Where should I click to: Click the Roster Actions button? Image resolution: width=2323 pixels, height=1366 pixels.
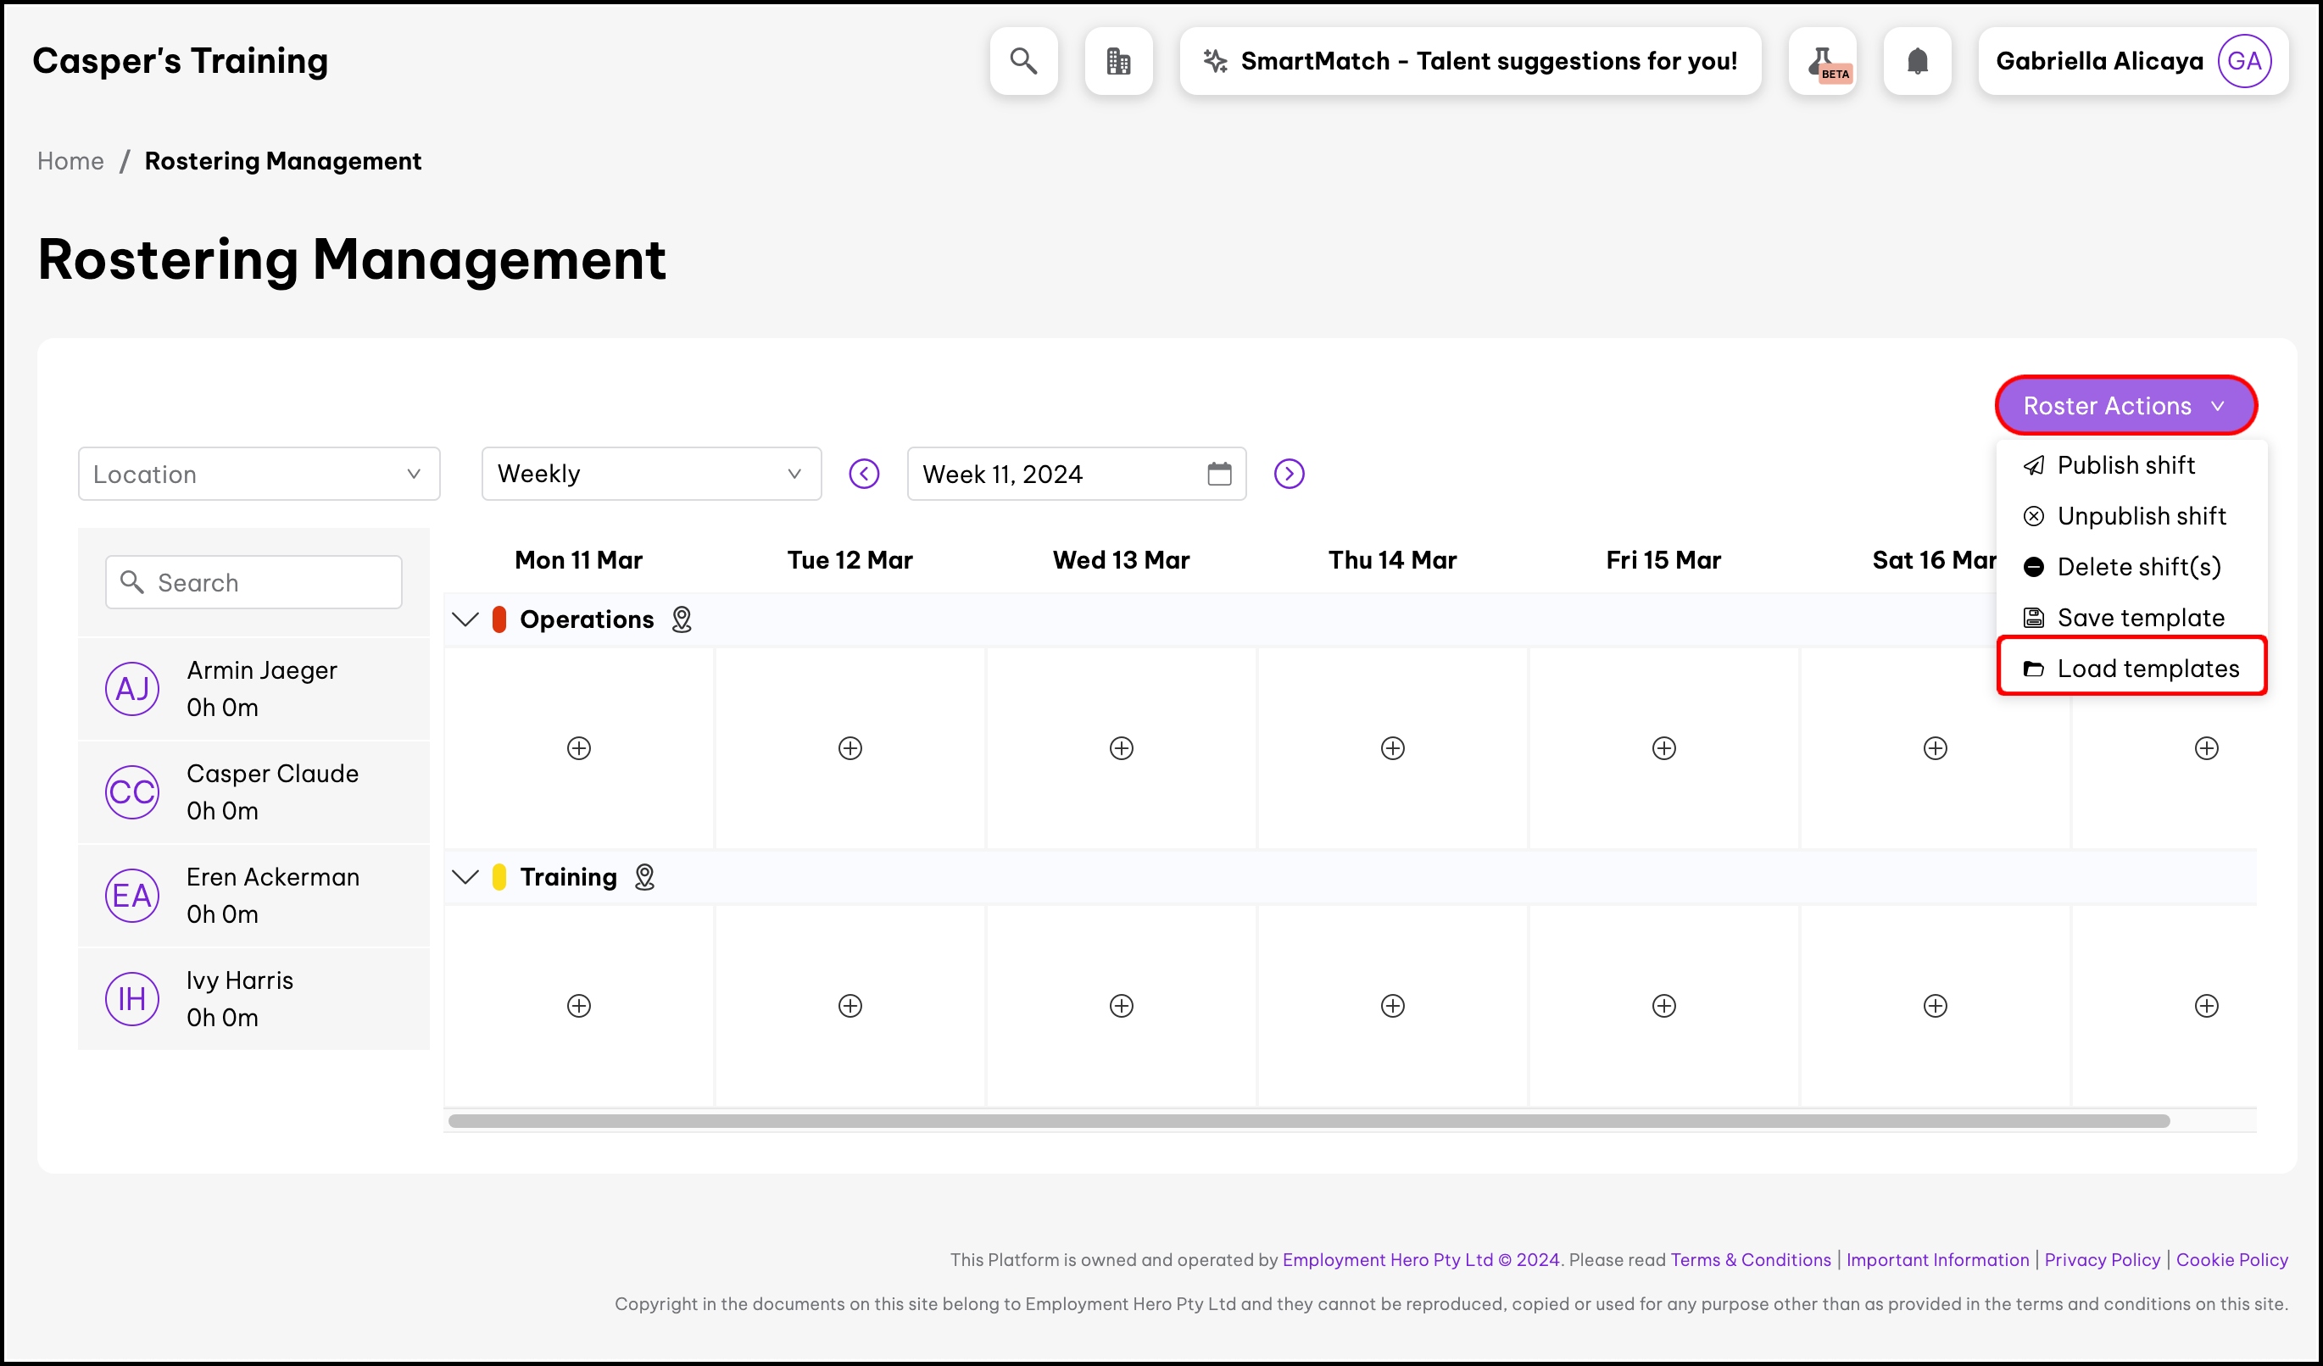2125,405
